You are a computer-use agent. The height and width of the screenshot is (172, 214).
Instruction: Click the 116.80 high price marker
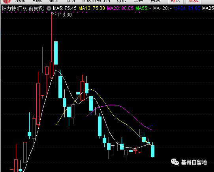(64, 15)
